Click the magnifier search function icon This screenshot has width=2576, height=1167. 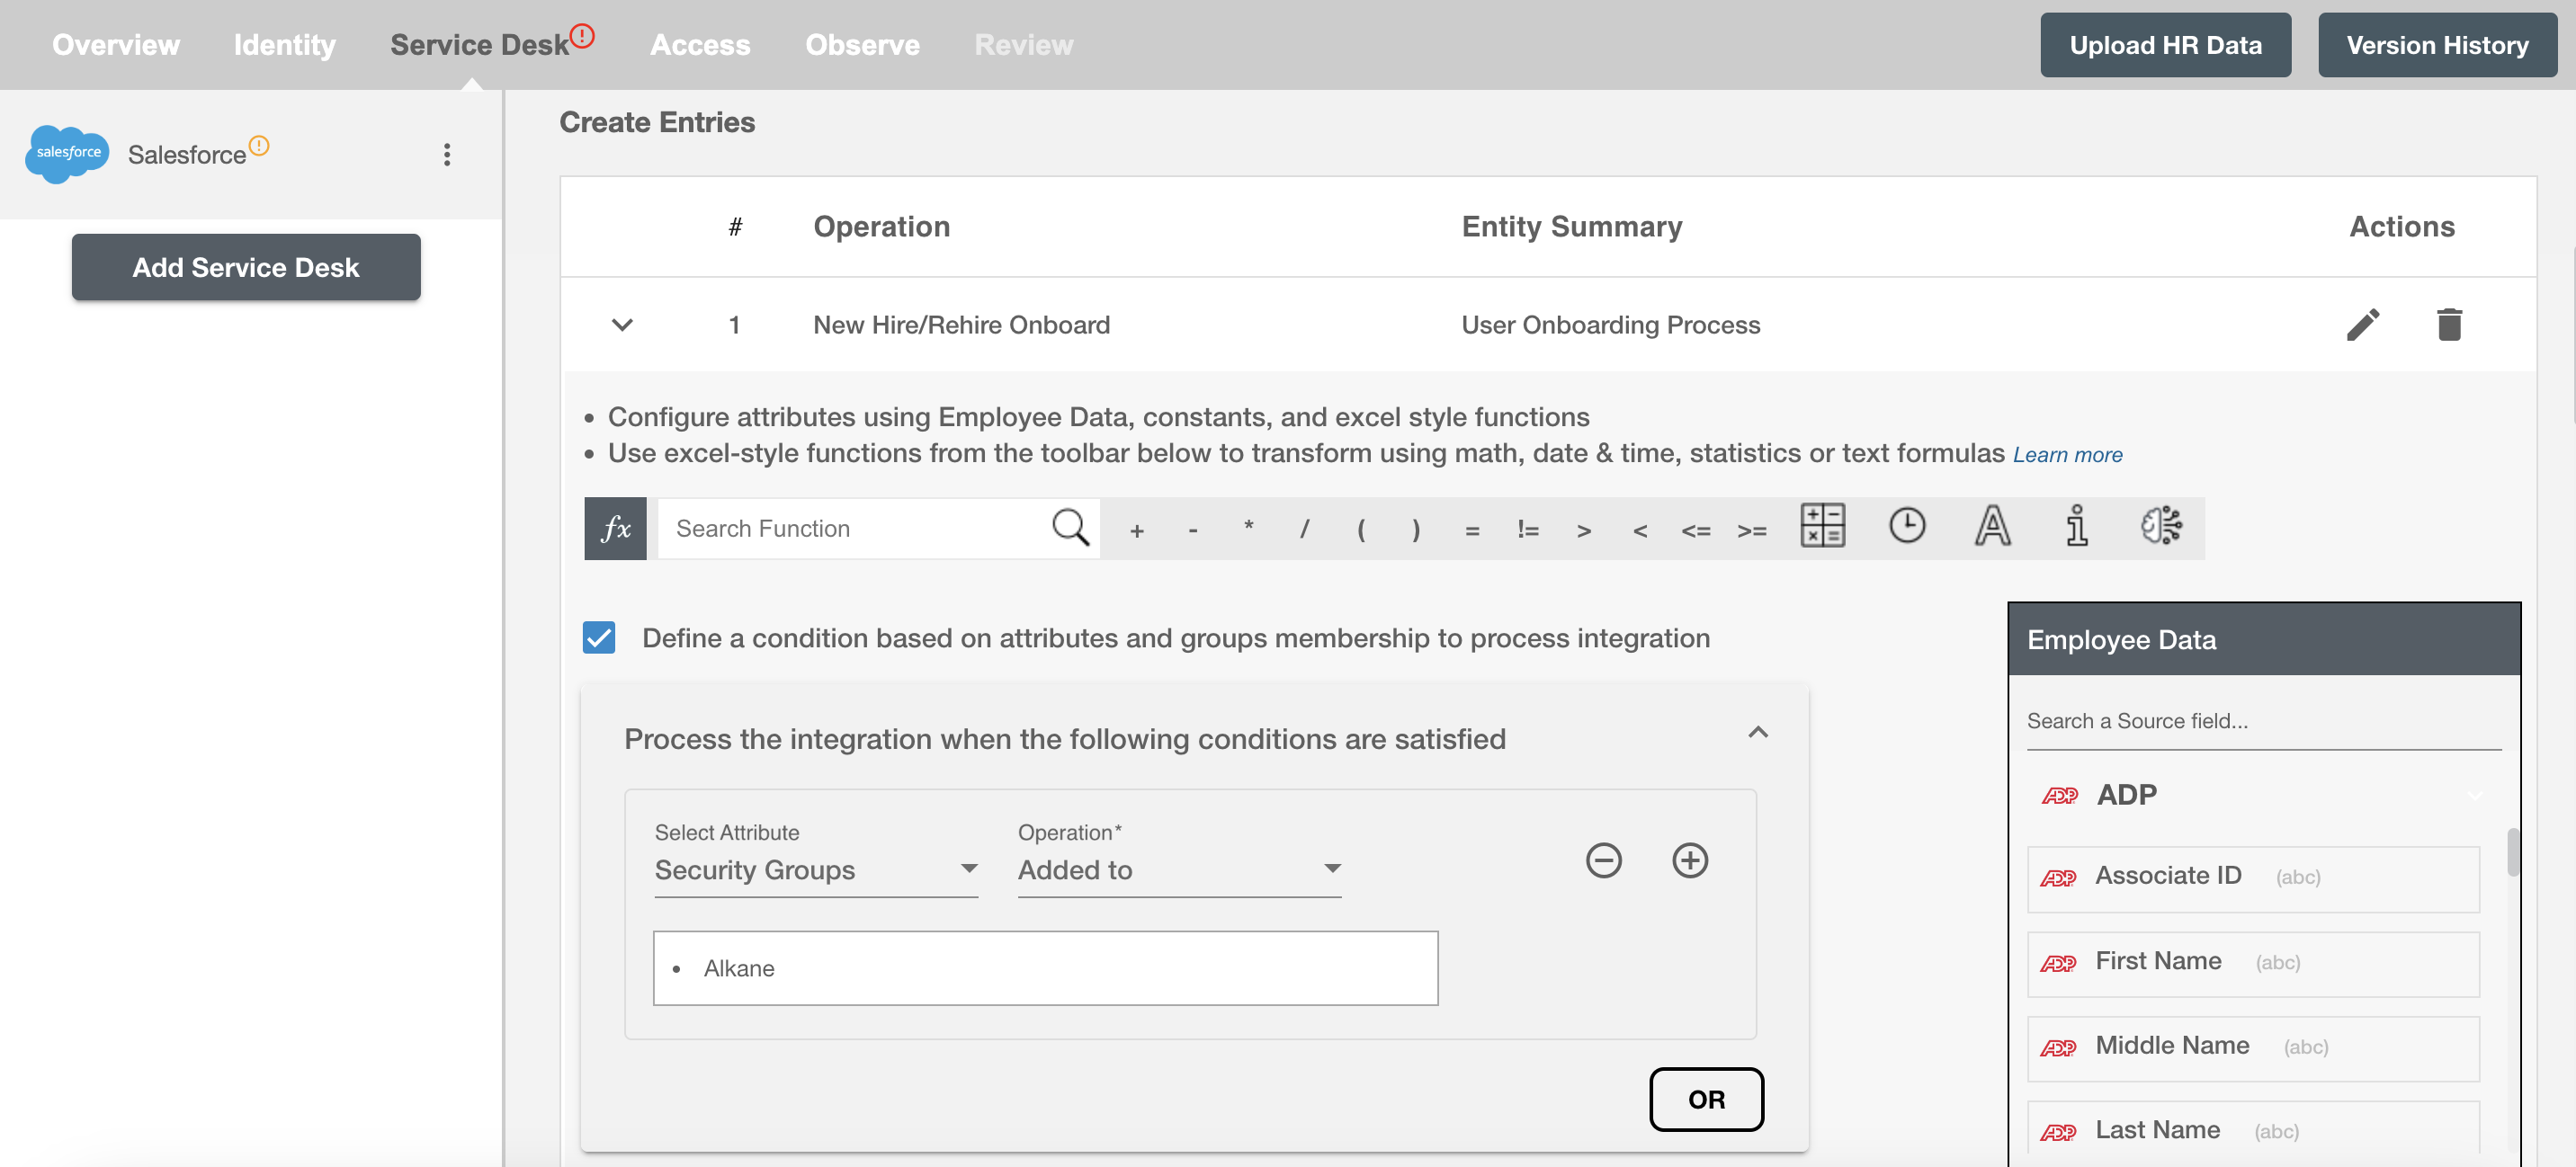(x=1069, y=527)
